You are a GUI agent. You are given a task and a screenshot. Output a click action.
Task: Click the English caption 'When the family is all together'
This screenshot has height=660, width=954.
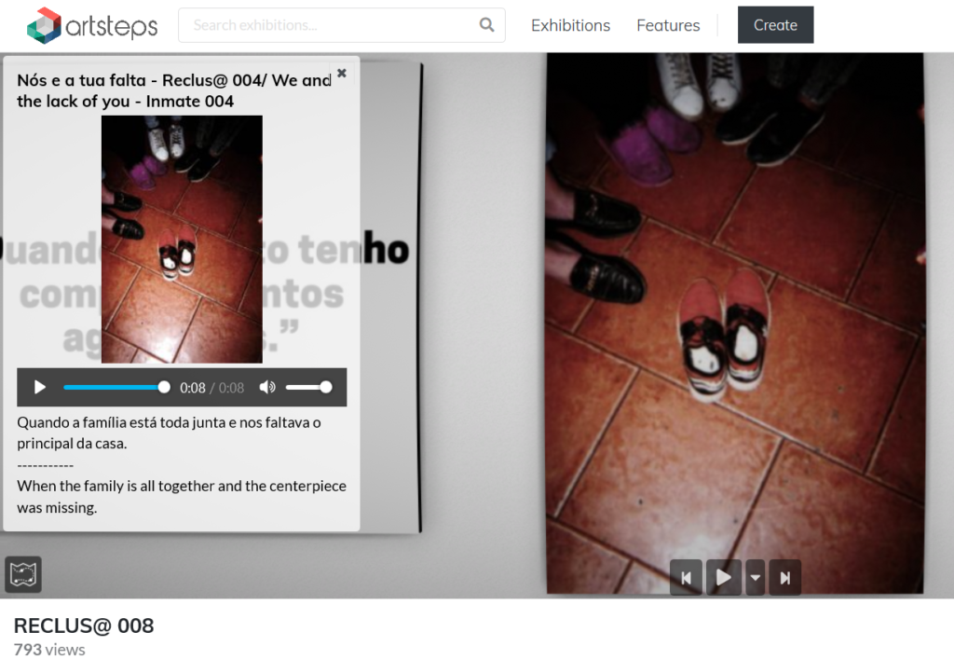coord(116,486)
